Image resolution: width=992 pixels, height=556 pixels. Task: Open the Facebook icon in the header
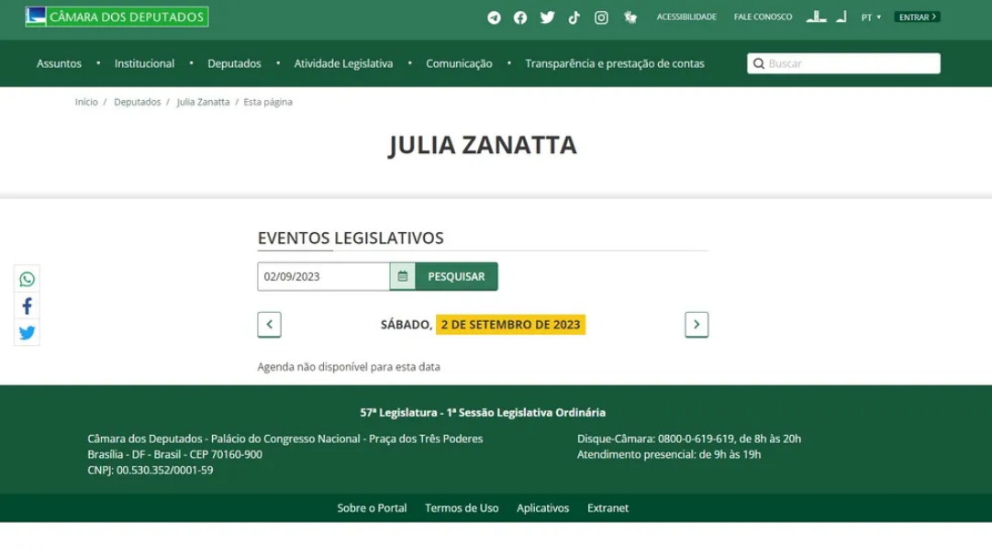click(x=520, y=17)
